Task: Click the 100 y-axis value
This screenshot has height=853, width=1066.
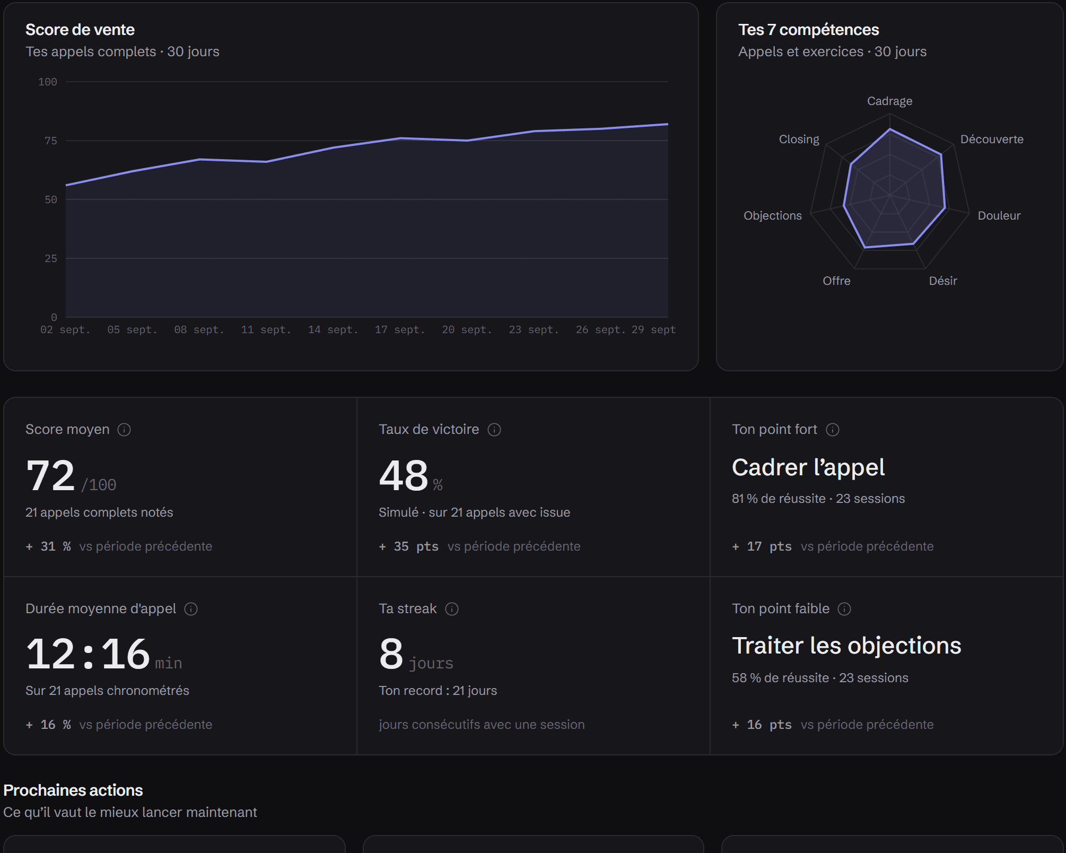Action: (x=48, y=82)
